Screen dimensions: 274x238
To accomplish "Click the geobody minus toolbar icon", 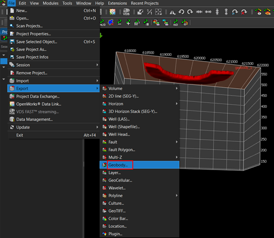I will pos(119,22).
